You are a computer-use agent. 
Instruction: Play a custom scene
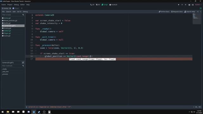(x=193, y=5)
